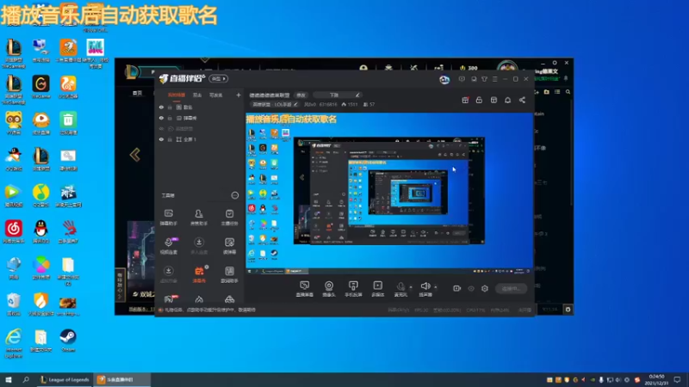Click the record video icon in bottom bar
This screenshot has height=387, width=689.
pos(457,288)
